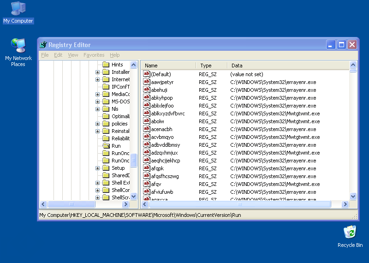This screenshot has width=369, height=263.
Task: Click the string icon of ablixlejfoo
Action: [x=147, y=106]
